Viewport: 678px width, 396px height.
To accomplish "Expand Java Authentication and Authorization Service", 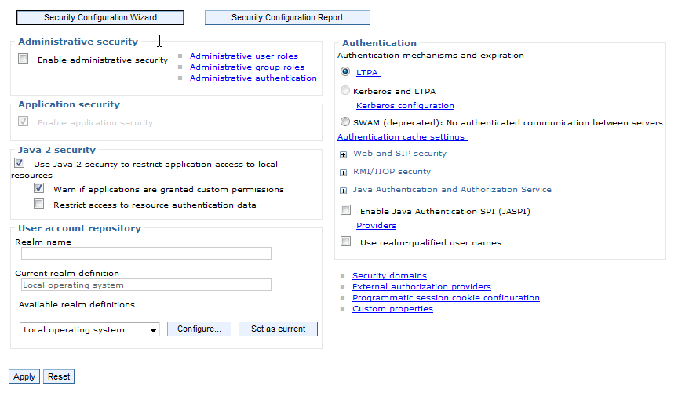I will [x=344, y=191].
